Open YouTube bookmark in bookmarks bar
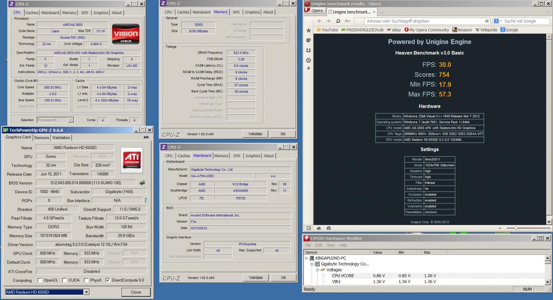 pos(327,30)
